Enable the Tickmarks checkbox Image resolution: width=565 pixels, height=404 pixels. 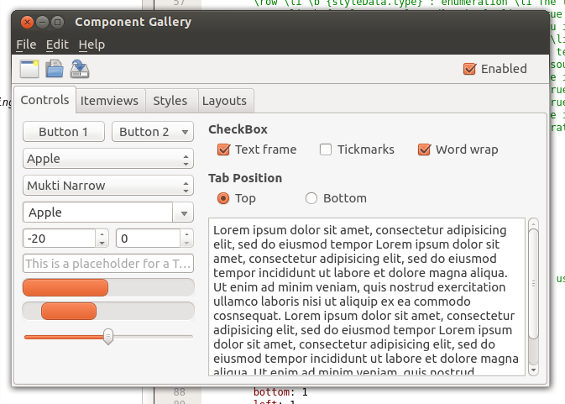(326, 150)
